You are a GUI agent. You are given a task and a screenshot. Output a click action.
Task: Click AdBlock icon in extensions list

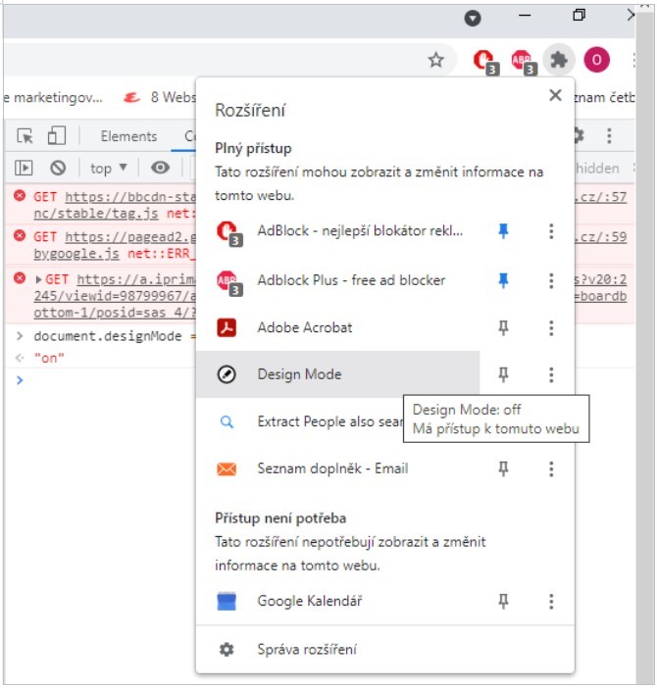click(x=228, y=233)
